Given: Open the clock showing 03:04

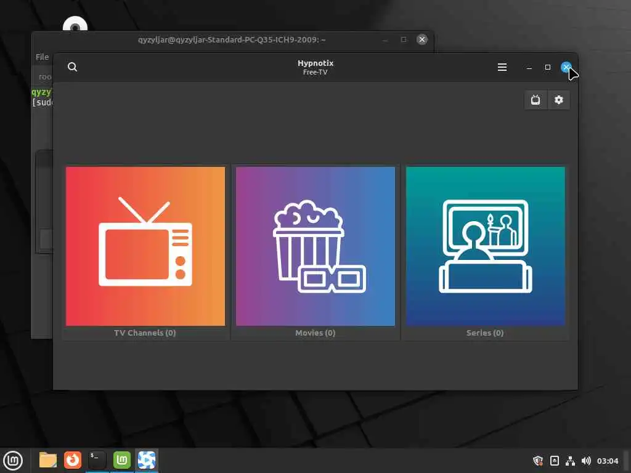Looking at the screenshot, I should (607, 461).
